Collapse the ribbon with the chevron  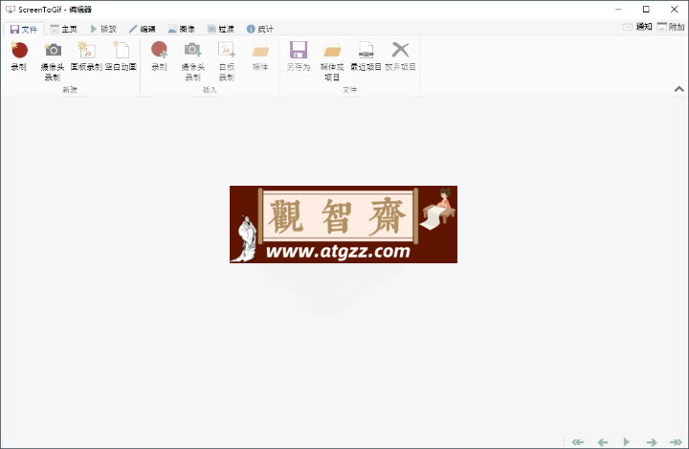point(678,89)
